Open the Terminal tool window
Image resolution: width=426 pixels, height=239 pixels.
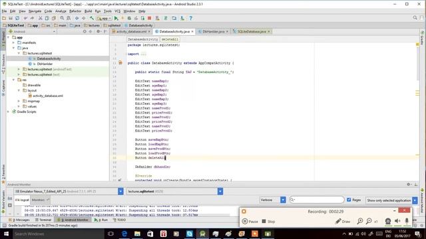(x=43, y=220)
